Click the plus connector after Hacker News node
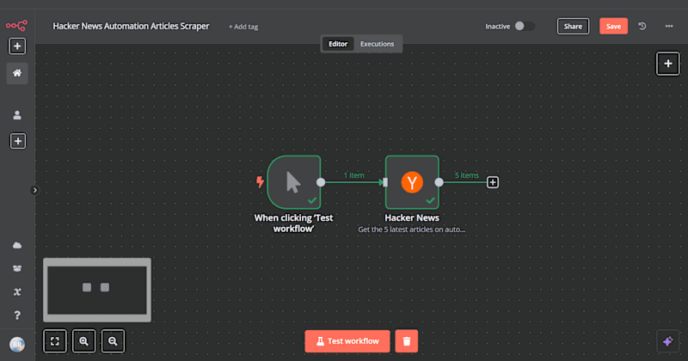This screenshot has height=361, width=688. [492, 182]
